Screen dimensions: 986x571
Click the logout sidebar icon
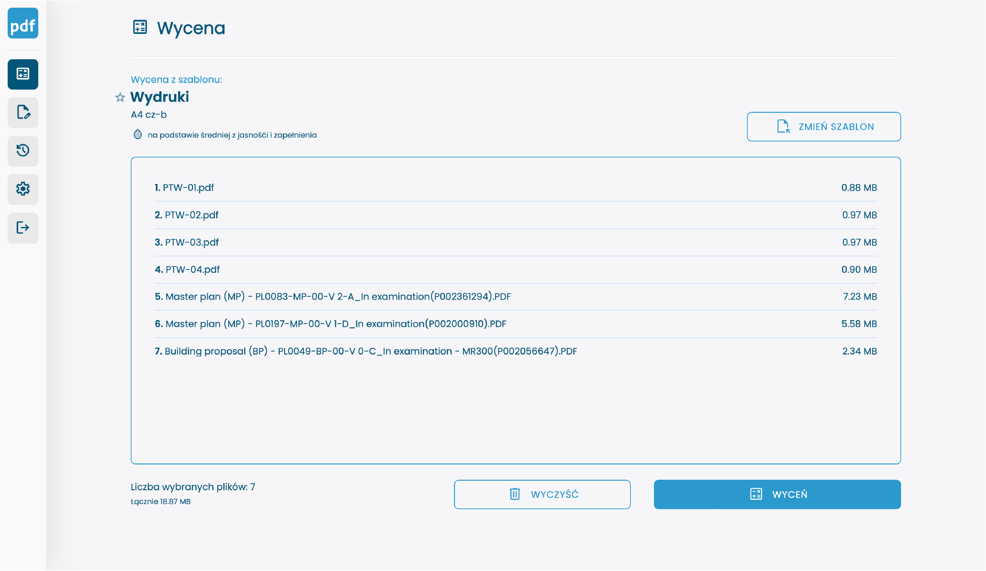[23, 227]
